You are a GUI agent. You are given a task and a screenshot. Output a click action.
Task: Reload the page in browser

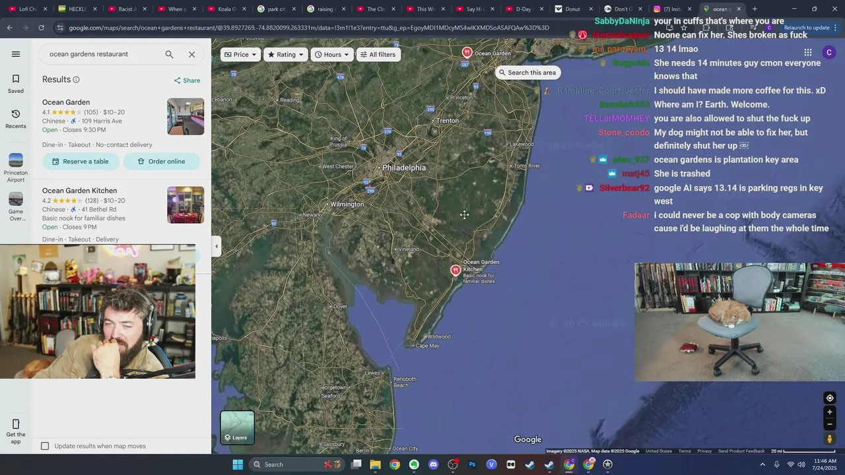[x=41, y=28]
